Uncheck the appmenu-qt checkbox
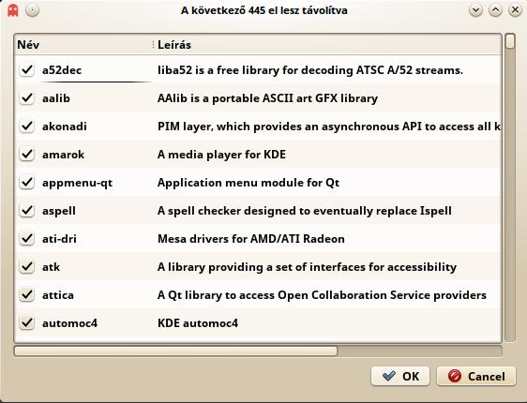The width and height of the screenshot is (527, 403). click(x=26, y=183)
